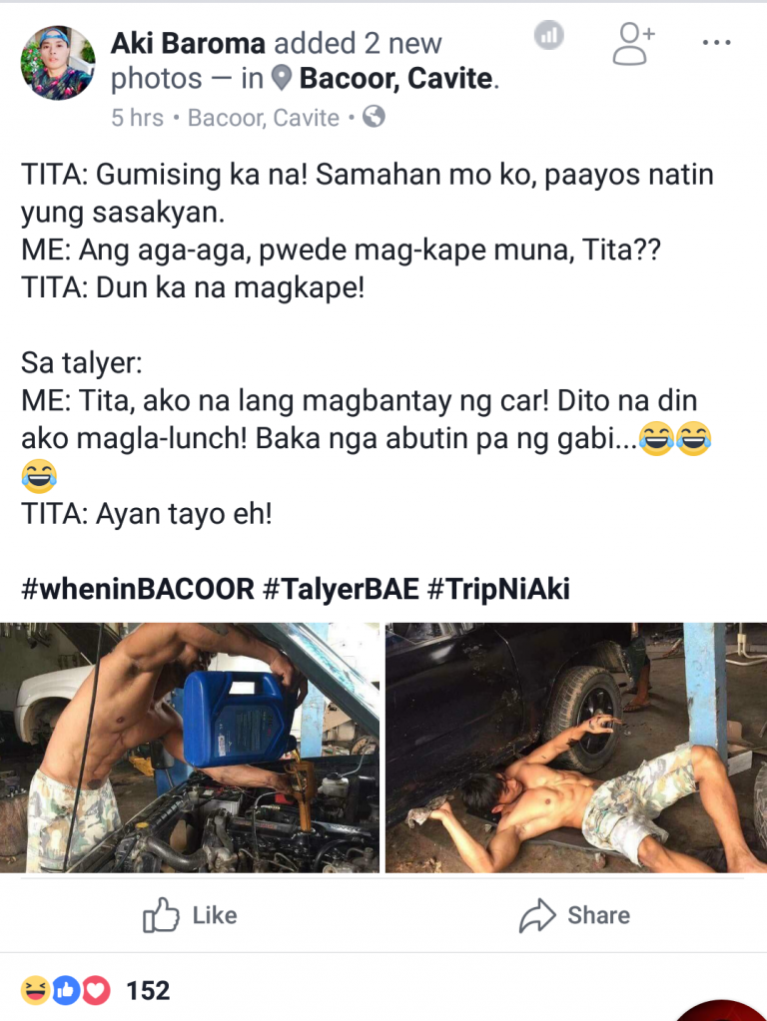Click the blue like reaction icon
Viewport: 767px width, 1021px height.
coord(65,990)
